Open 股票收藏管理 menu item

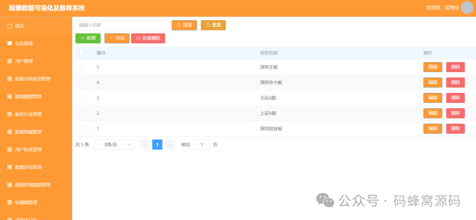pos(36,132)
